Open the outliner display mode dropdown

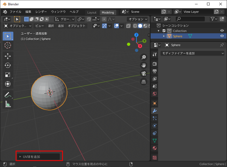tap(157, 19)
